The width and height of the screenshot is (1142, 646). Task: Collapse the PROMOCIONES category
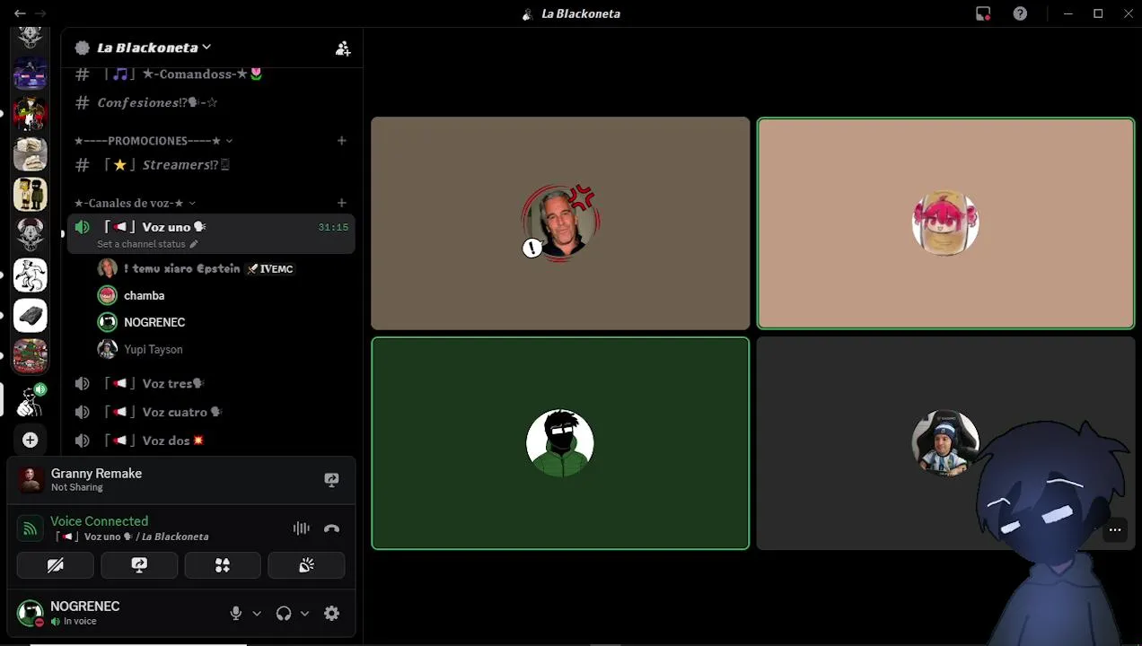click(154, 141)
